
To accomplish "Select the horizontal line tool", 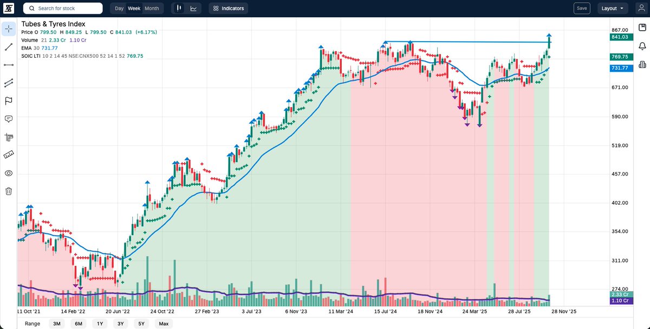I will tap(9, 65).
